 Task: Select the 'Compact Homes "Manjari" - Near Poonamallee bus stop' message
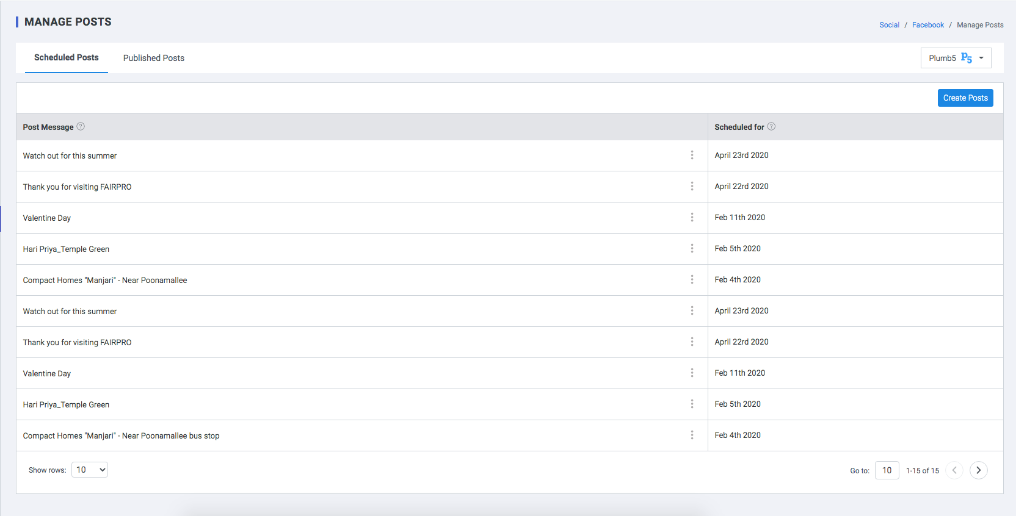coord(121,435)
